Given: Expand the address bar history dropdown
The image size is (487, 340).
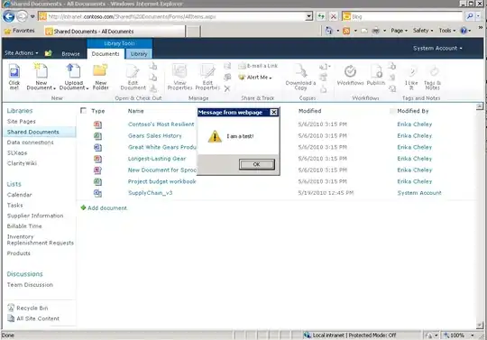Looking at the screenshot, I should [308, 16].
